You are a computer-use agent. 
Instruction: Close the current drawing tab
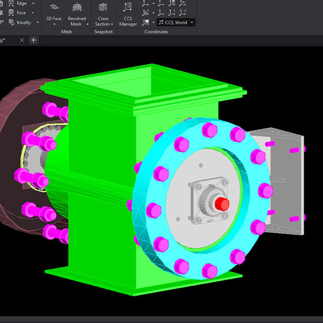click(22, 40)
